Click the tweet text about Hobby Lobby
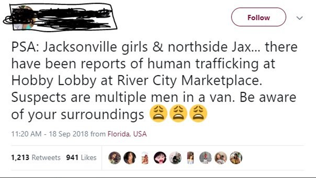 point(154,80)
